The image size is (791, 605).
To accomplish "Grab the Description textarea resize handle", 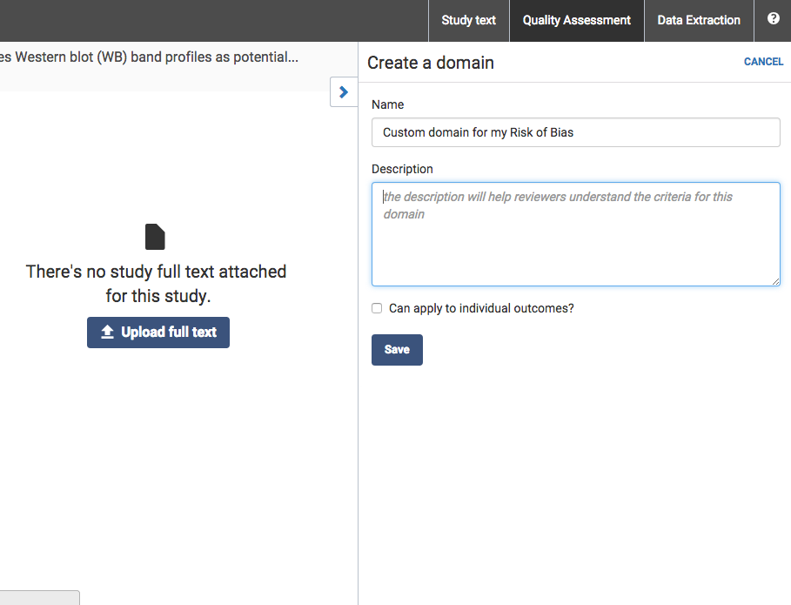I will click(x=774, y=280).
